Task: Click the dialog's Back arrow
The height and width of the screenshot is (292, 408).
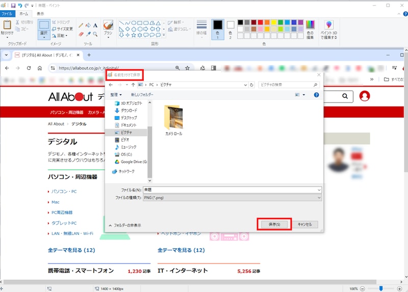Action: [111, 85]
